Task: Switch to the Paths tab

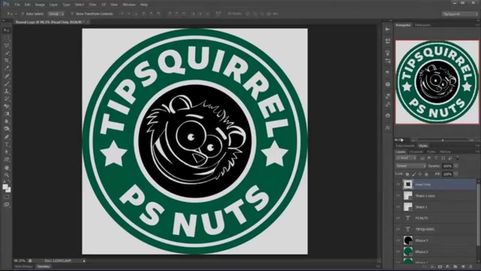Action: pyautogui.click(x=431, y=152)
